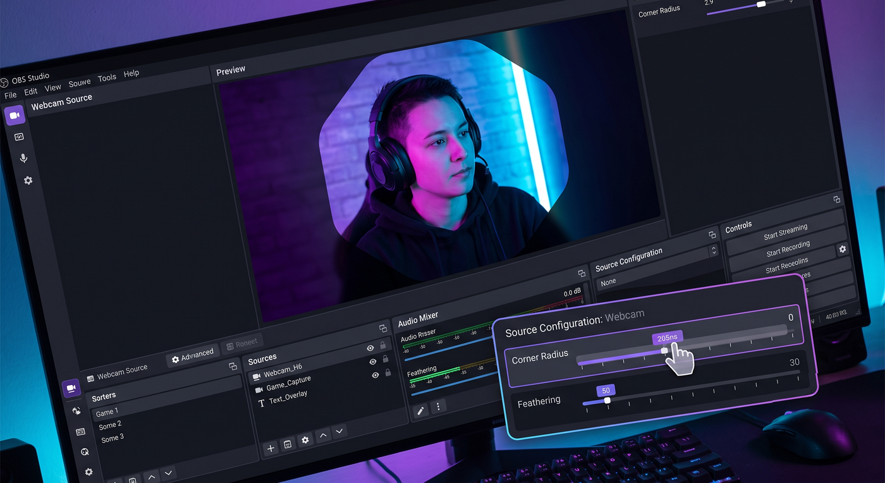
Task: Lock the Webcam_H6 source
Action: click(382, 345)
